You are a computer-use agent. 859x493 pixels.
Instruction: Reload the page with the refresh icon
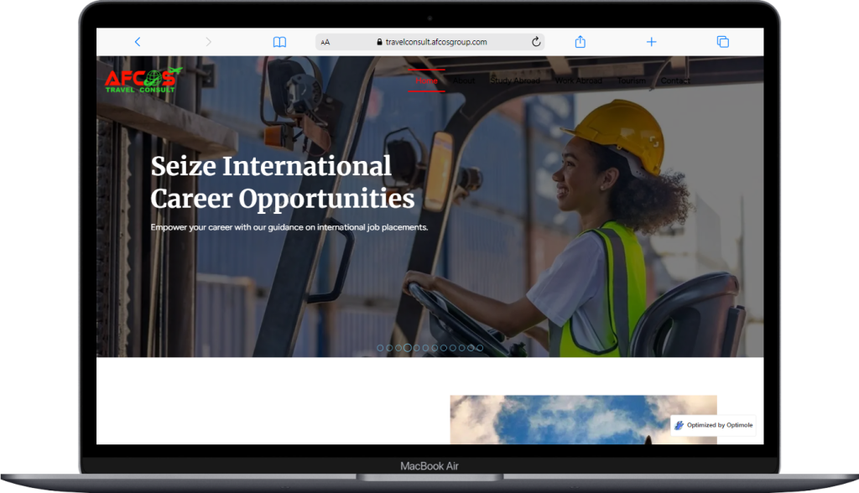[536, 42]
